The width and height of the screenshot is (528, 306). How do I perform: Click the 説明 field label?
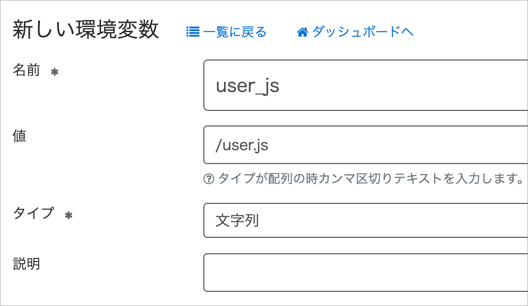[26, 264]
